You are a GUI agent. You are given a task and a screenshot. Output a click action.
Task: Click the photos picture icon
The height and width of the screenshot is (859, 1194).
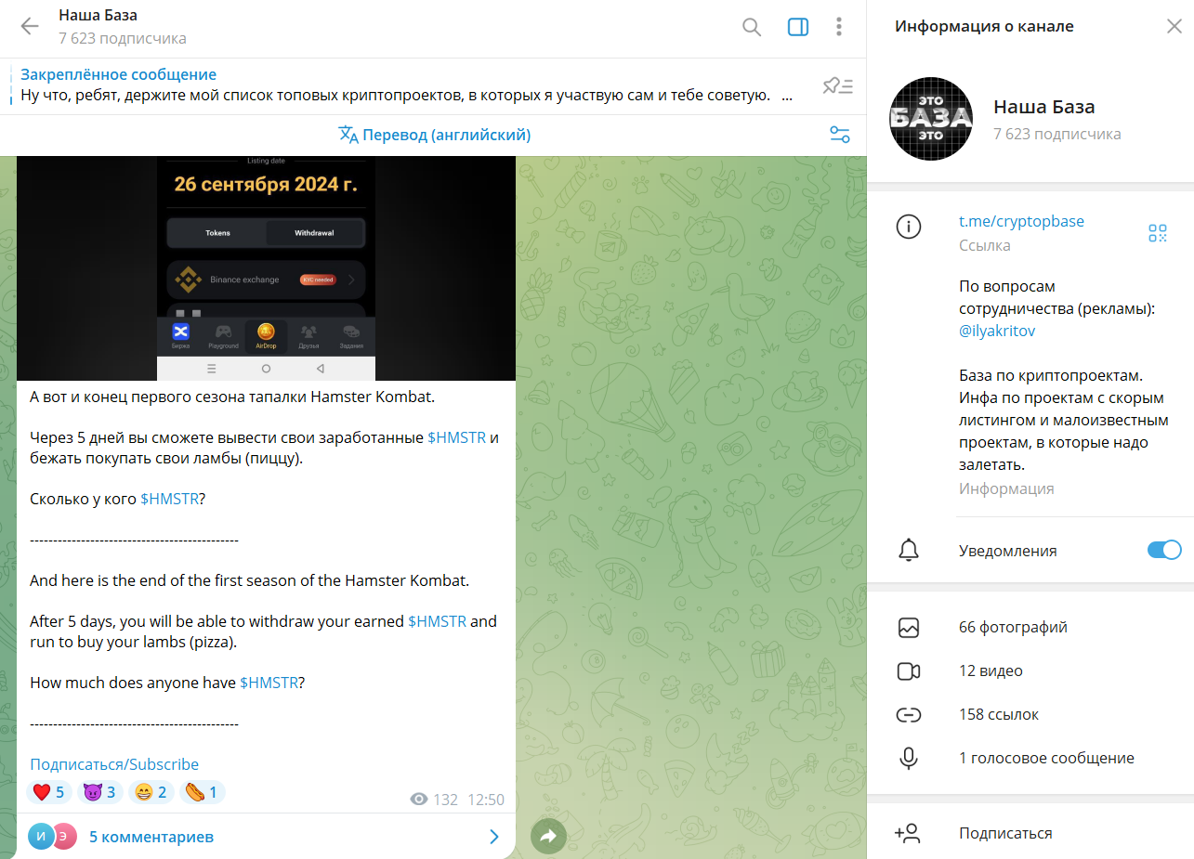(x=909, y=628)
